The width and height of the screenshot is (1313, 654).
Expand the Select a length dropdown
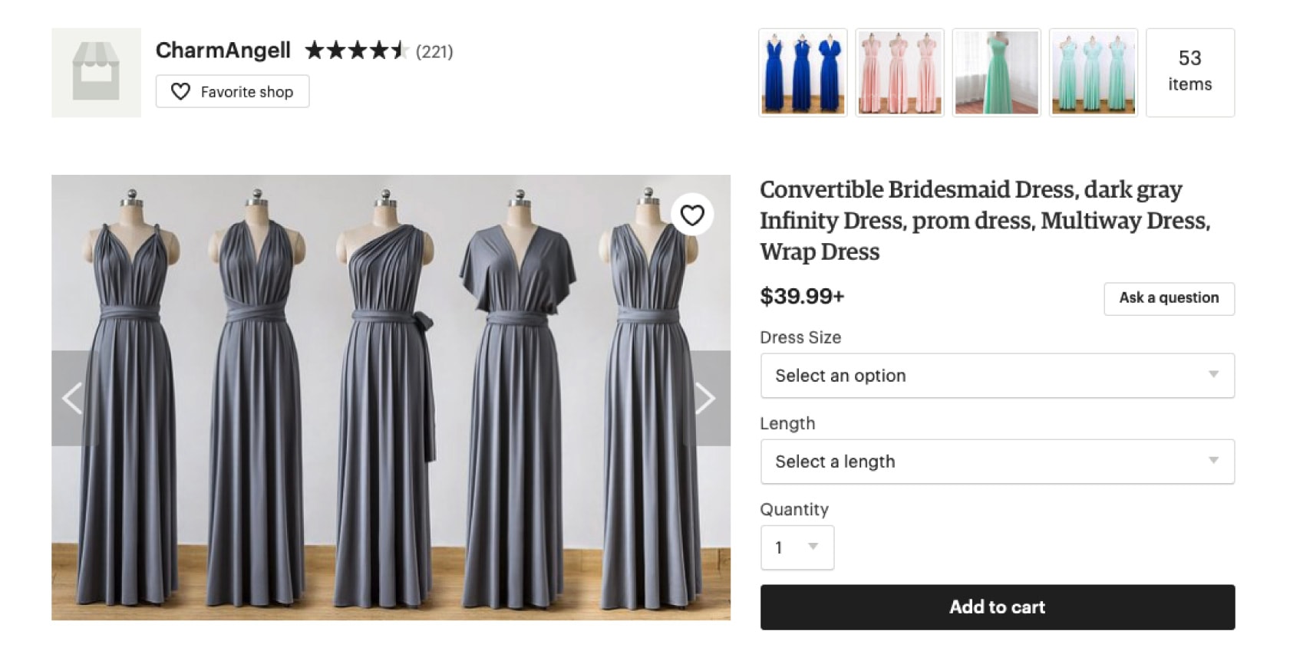pos(996,461)
